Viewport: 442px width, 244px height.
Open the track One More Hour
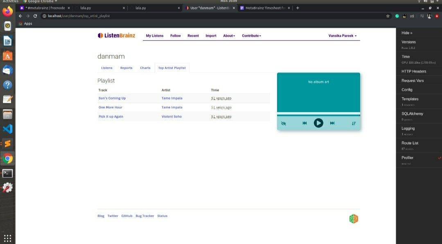point(110,107)
